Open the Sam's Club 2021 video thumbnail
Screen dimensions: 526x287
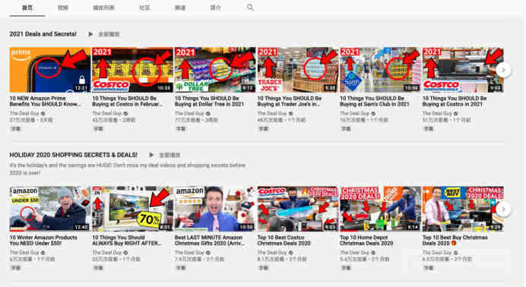[x=380, y=70]
